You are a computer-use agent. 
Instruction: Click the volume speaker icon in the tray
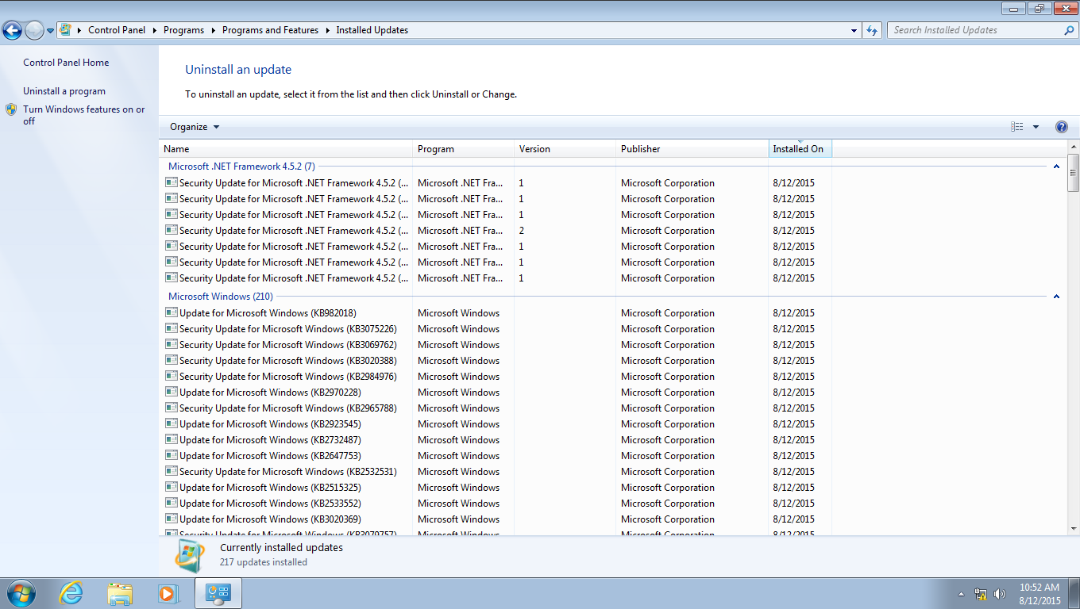coord(1000,592)
